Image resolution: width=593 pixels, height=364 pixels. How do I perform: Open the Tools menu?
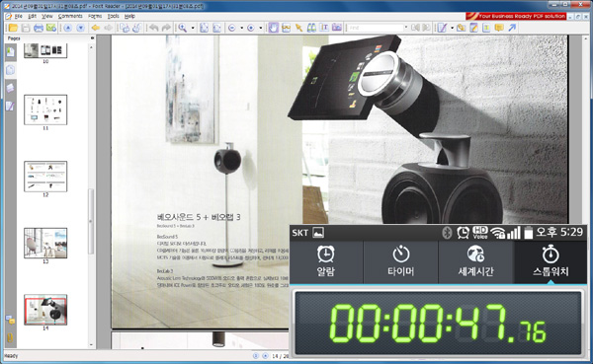click(113, 16)
